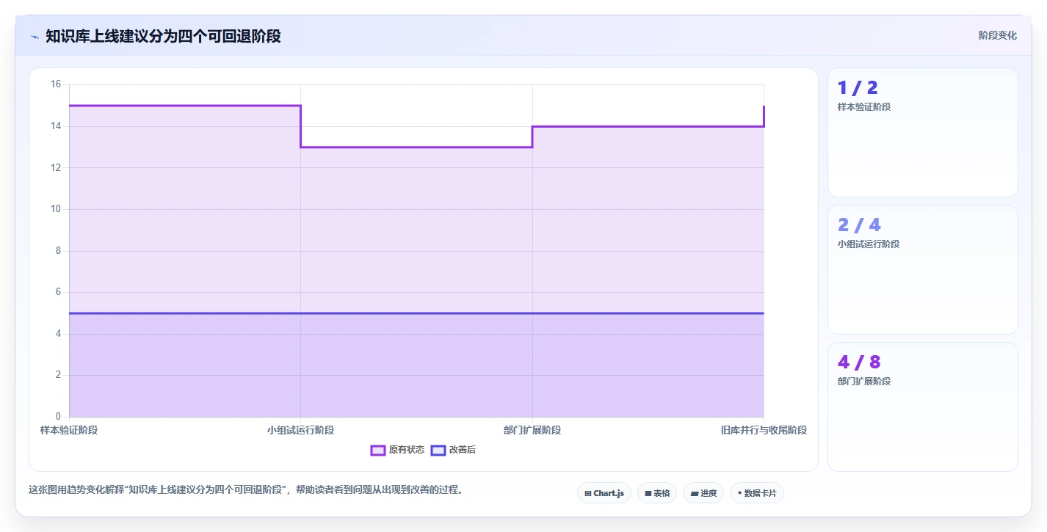Click the blue 改善后 line at value 5
This screenshot has width=1047, height=532.
pyautogui.click(x=416, y=313)
